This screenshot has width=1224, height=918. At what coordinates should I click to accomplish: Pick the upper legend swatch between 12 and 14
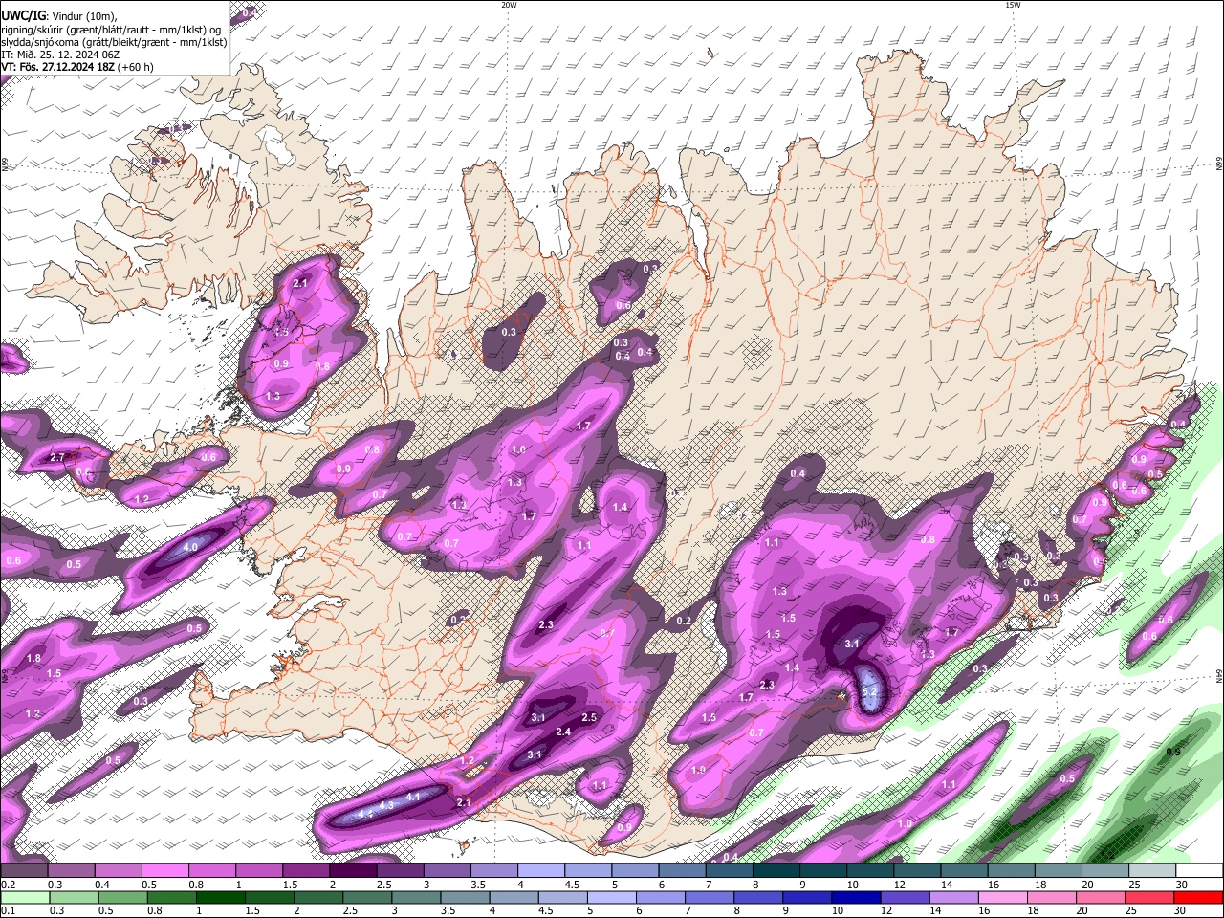point(917,870)
